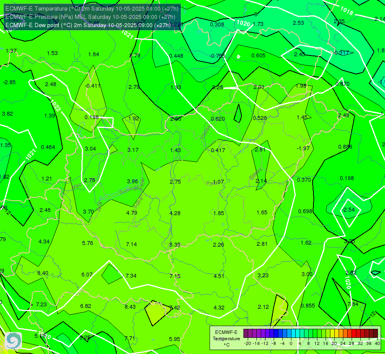The height and width of the screenshot is (354, 385).
Task: Pick the dark red 40 legend swatch
Action: pos(376,334)
